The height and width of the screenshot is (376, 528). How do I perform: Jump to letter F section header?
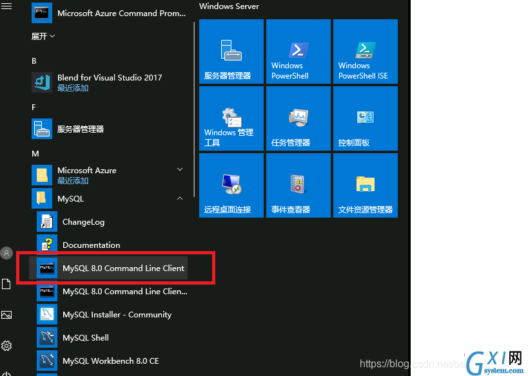(x=34, y=108)
